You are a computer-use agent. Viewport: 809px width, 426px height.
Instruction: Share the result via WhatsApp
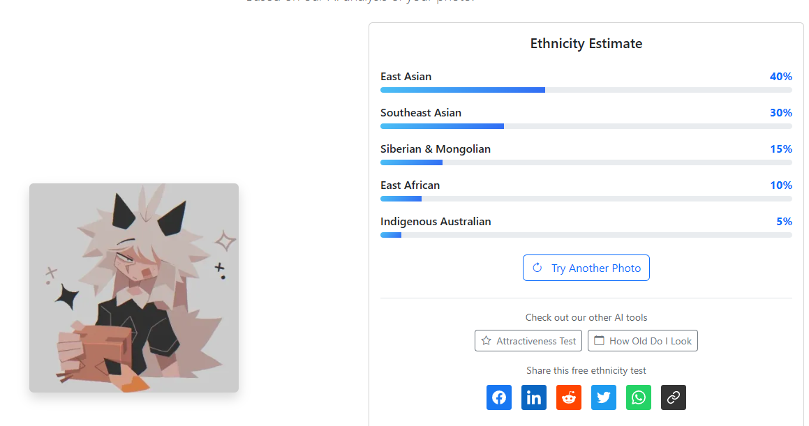pos(639,397)
